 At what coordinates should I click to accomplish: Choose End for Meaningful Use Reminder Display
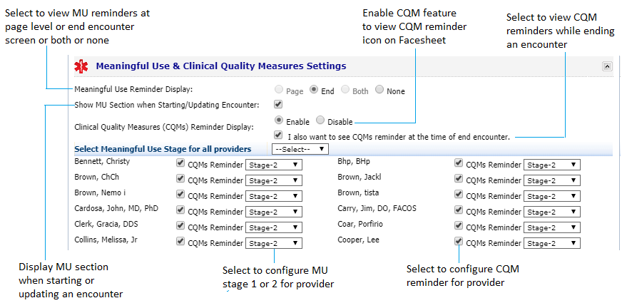314,90
